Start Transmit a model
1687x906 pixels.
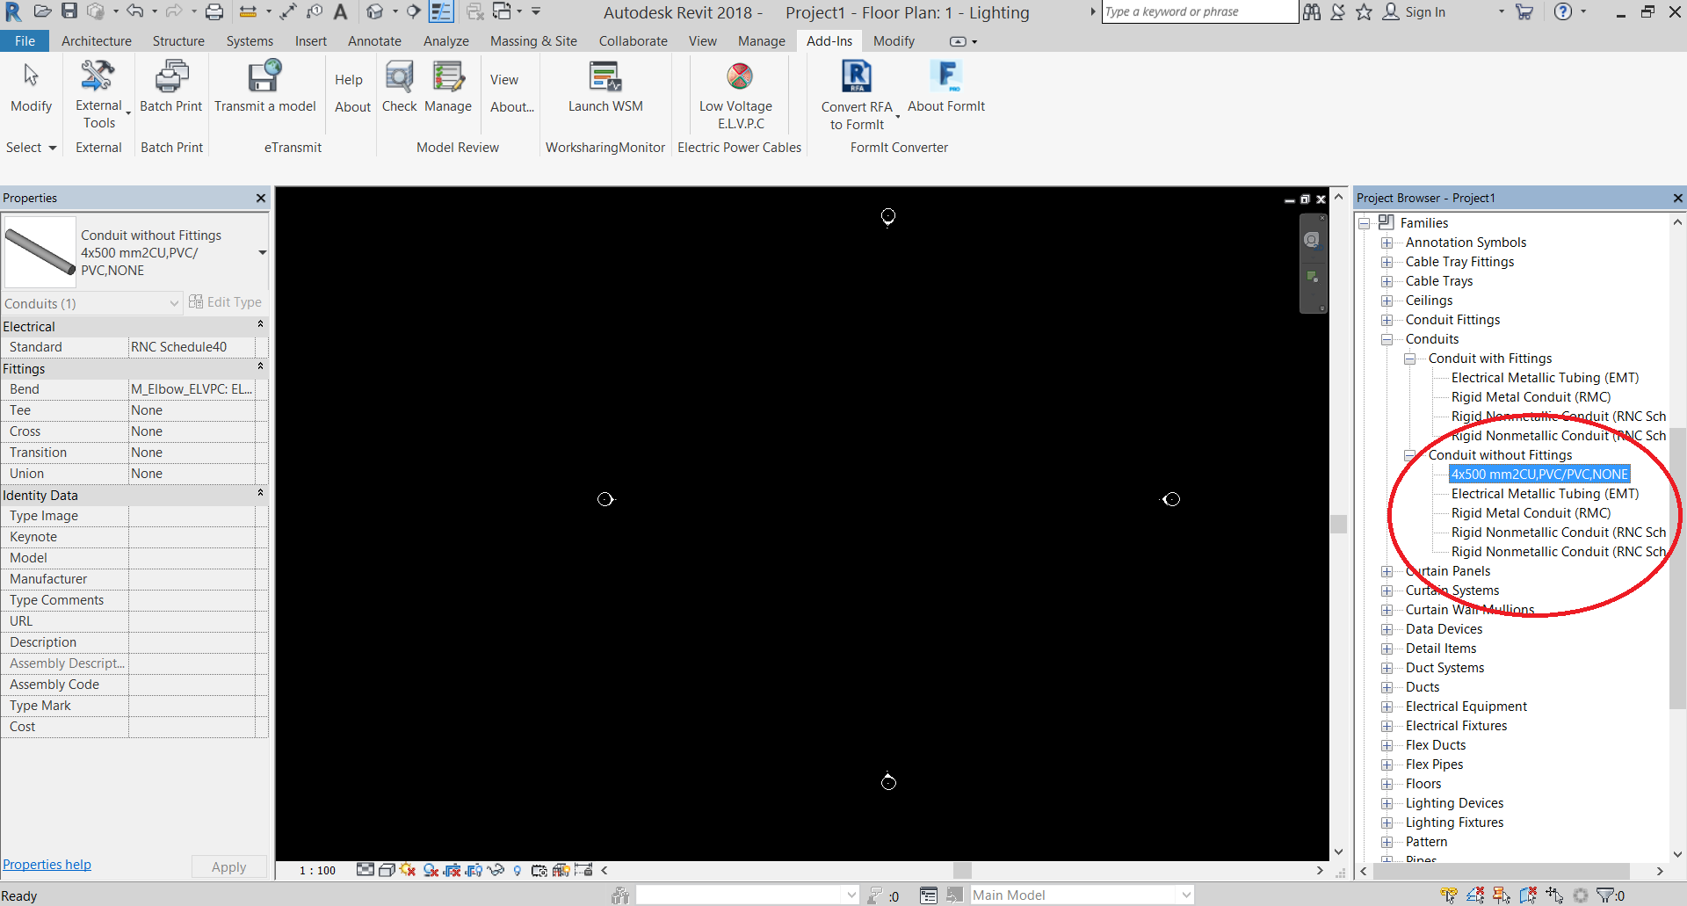click(264, 86)
